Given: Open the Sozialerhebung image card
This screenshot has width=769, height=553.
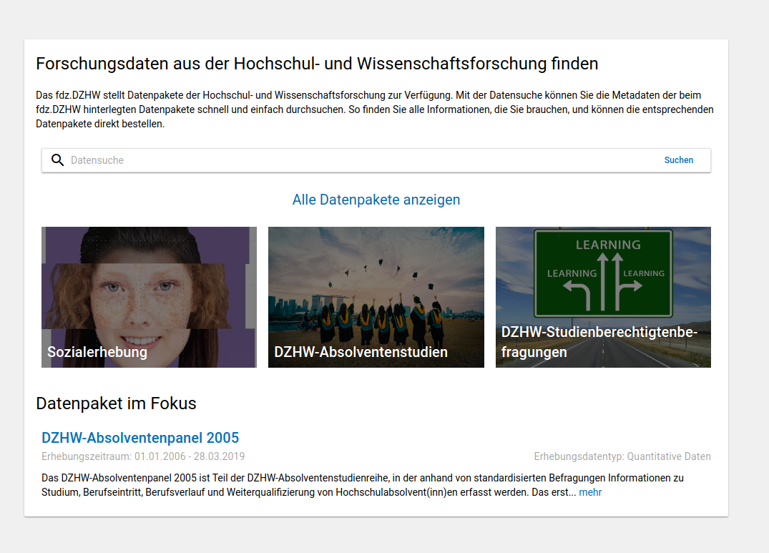Looking at the screenshot, I should coord(149,297).
